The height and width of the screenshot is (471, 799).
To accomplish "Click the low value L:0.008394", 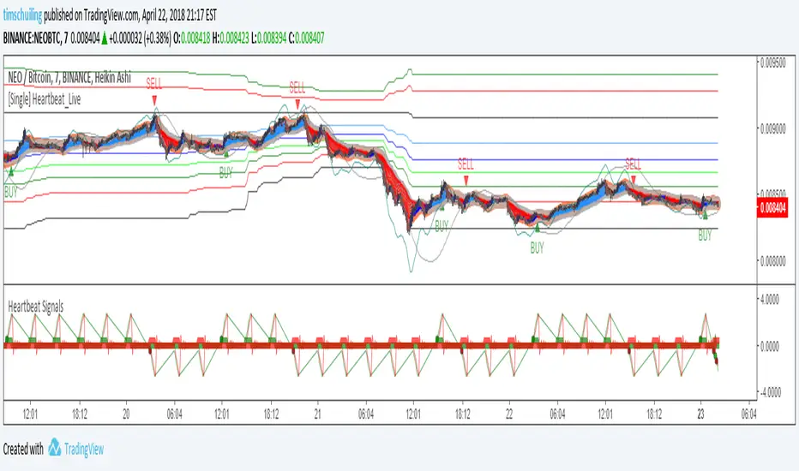I will click(269, 39).
